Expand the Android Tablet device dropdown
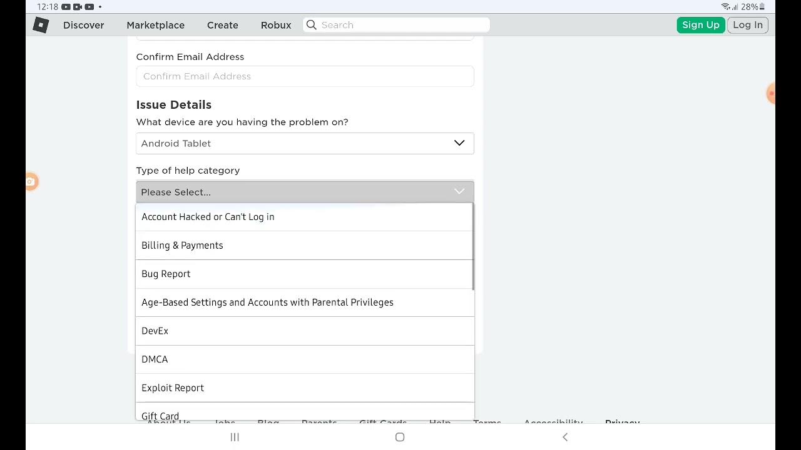Image resolution: width=801 pixels, height=450 pixels. point(305,143)
